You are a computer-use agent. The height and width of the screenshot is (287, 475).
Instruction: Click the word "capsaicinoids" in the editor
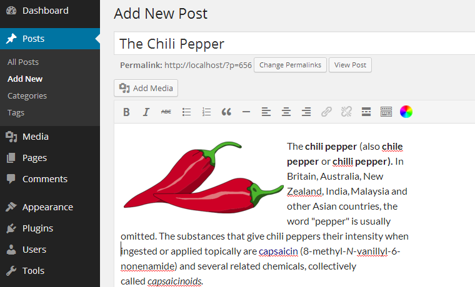point(174,281)
